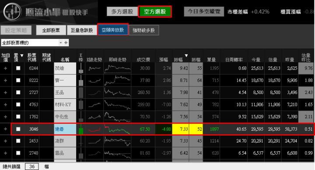Viewport: 315px width, 170px height.
Task: Click the filtered count field showing 36
Action: (32, 167)
